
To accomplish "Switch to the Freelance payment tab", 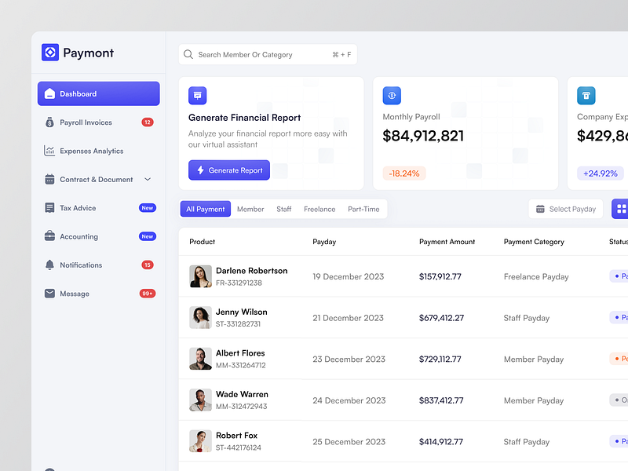I will 319,209.
